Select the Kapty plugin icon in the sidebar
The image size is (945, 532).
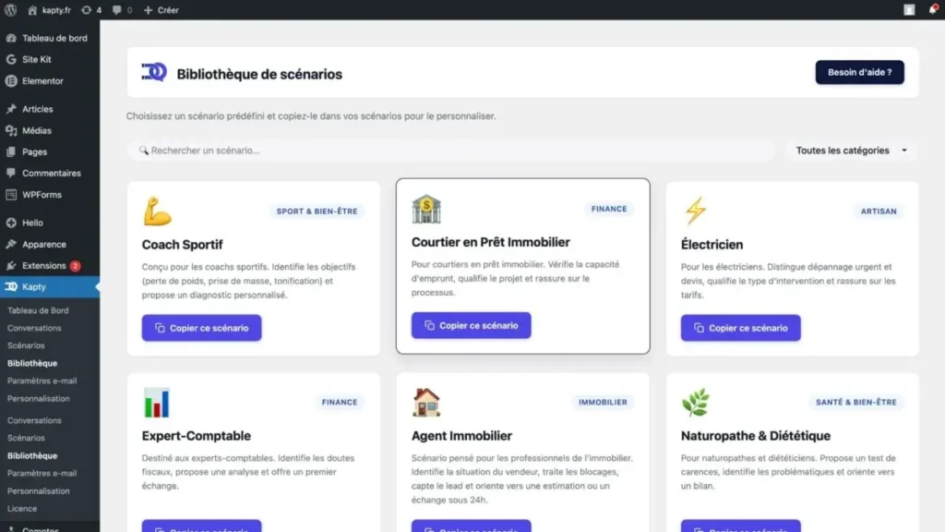point(13,287)
